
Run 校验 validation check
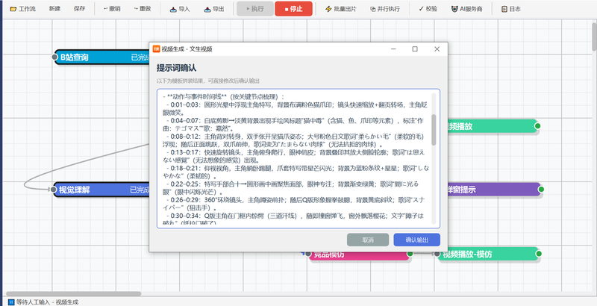point(428,9)
